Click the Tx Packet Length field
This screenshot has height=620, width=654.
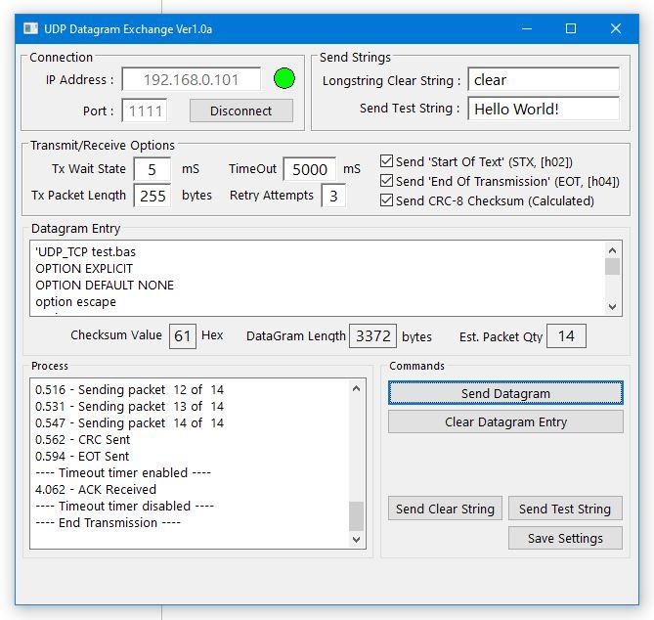153,196
